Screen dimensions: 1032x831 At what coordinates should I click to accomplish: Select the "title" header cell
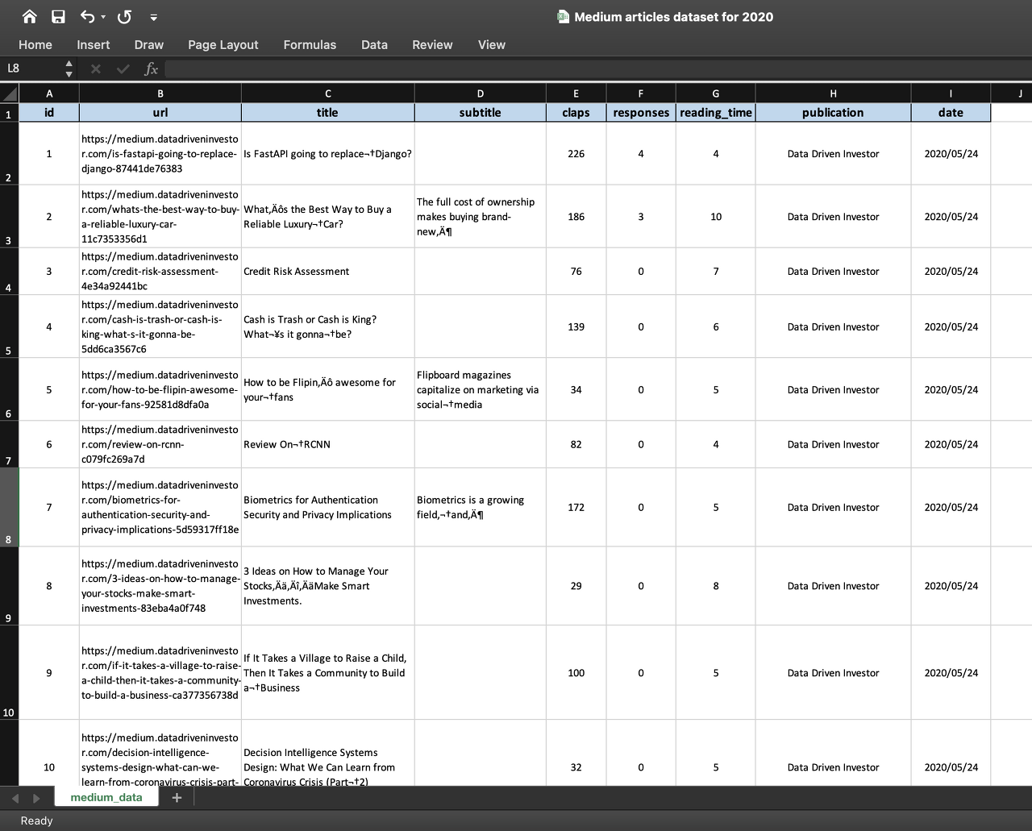tap(328, 113)
